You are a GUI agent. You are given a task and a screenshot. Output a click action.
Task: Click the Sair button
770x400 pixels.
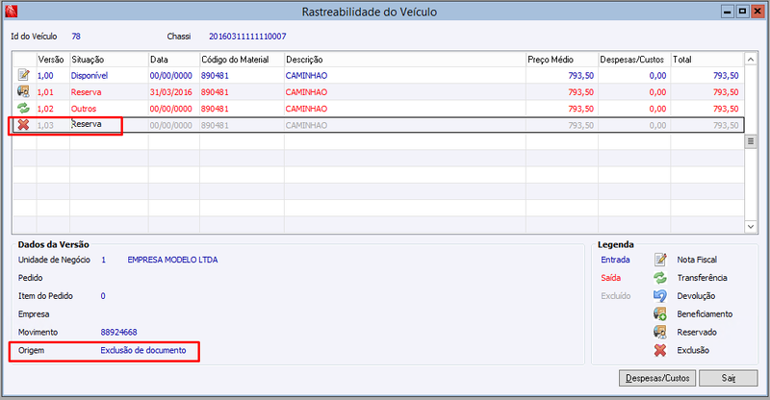click(x=729, y=378)
